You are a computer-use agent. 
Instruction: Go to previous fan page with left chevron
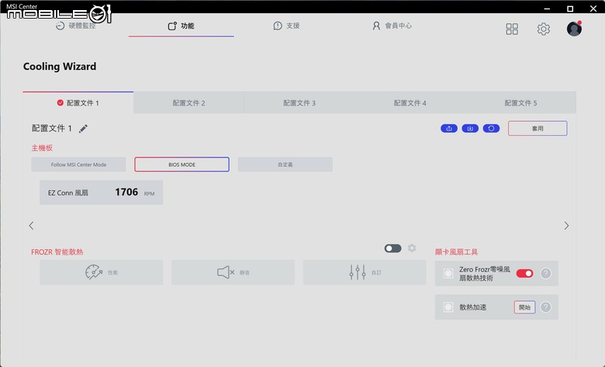coord(31,225)
